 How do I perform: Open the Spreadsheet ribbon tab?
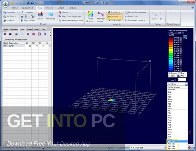[x=28, y=8]
